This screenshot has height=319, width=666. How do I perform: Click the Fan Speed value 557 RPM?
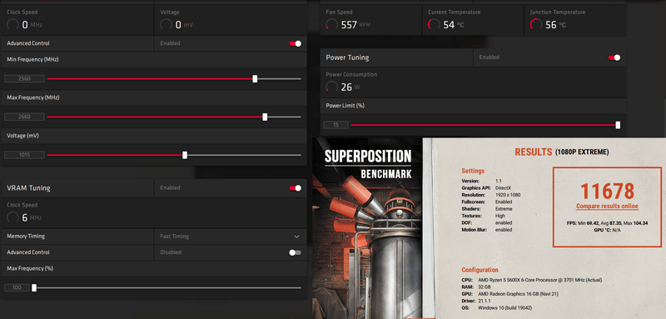coord(356,25)
